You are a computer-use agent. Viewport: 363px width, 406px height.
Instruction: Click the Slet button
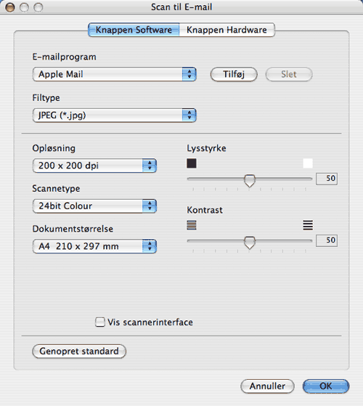tap(289, 74)
